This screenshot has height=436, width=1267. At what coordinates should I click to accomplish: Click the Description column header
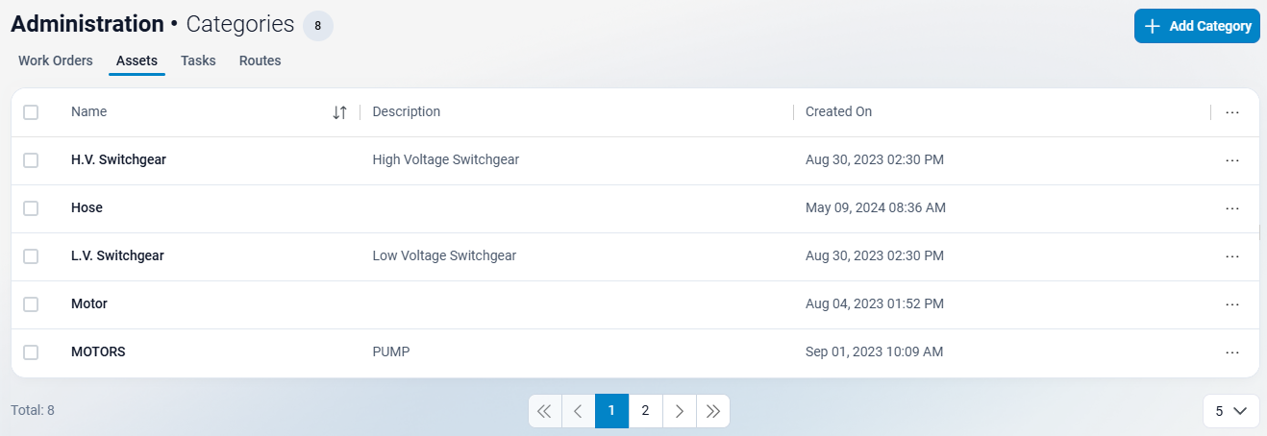(406, 111)
